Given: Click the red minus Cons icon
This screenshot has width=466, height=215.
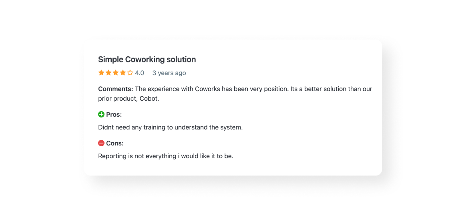Looking at the screenshot, I should pyautogui.click(x=101, y=143).
